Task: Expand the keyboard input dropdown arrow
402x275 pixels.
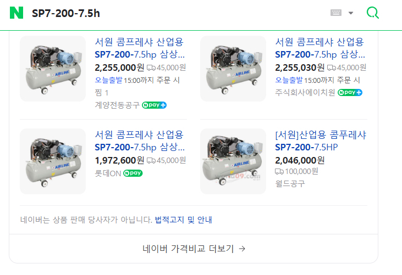Action: [x=351, y=13]
